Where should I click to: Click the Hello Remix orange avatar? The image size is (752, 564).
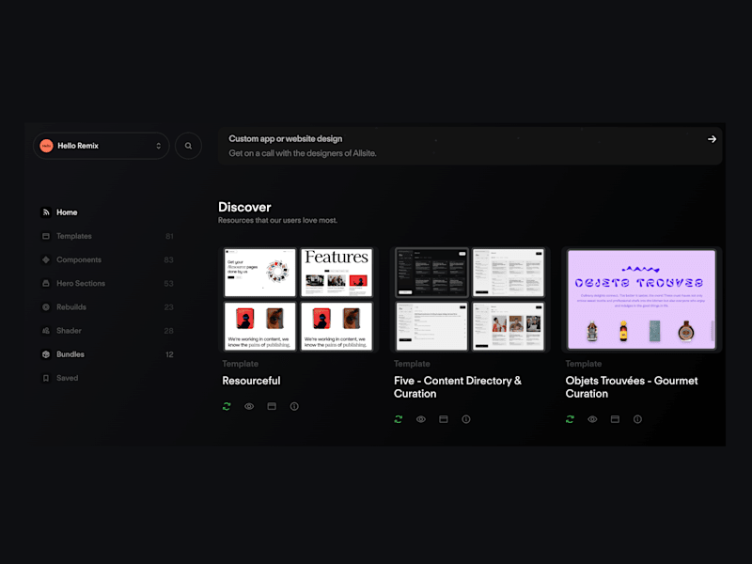(46, 146)
